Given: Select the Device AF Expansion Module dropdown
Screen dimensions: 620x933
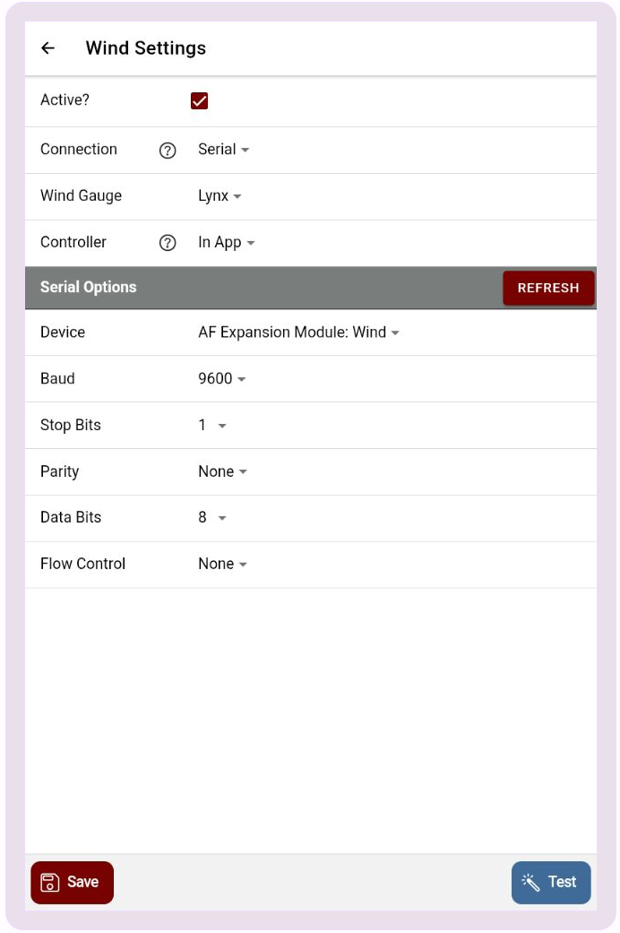Looking at the screenshot, I should click(297, 333).
